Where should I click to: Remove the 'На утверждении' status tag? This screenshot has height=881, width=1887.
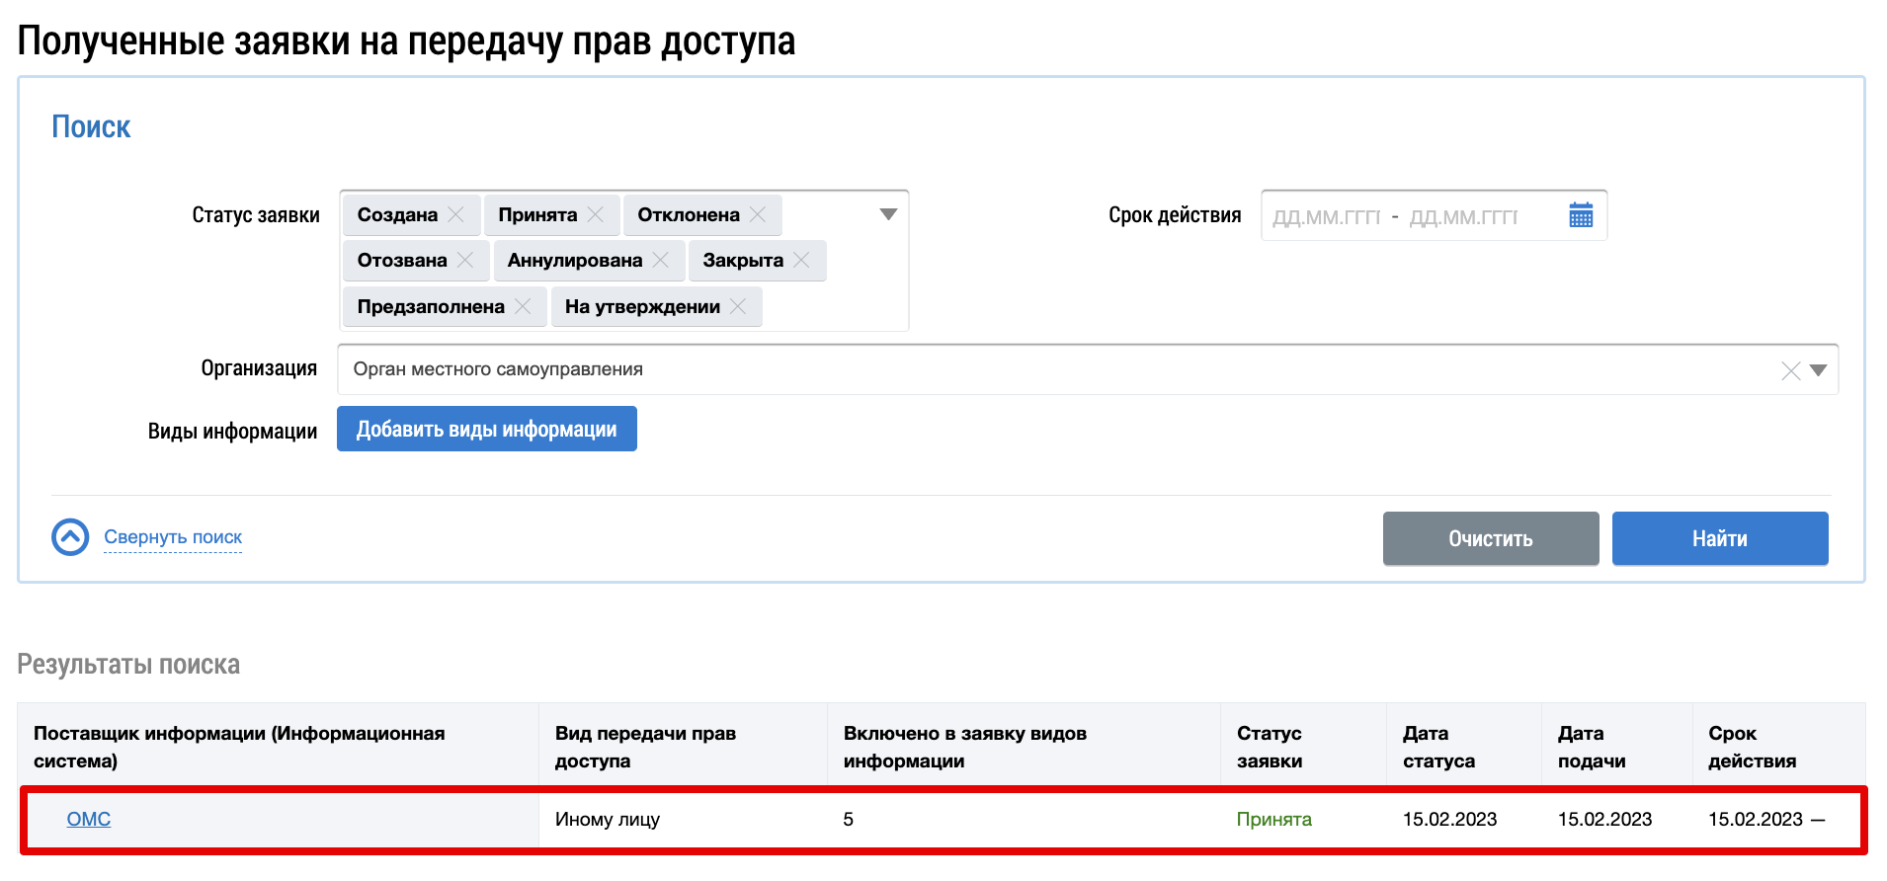[x=738, y=306]
